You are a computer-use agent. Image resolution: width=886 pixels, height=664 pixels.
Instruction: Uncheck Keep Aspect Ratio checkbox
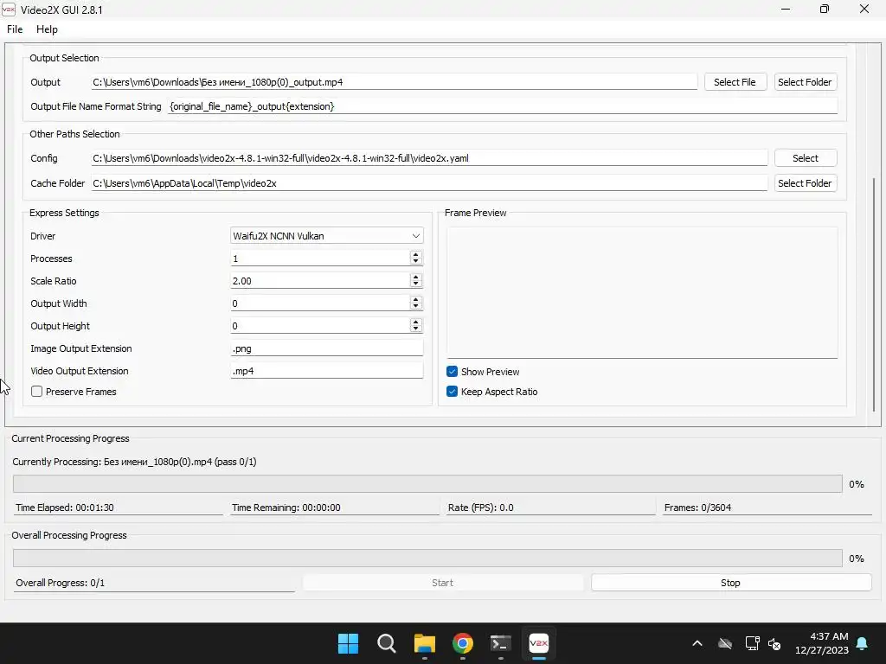click(452, 392)
